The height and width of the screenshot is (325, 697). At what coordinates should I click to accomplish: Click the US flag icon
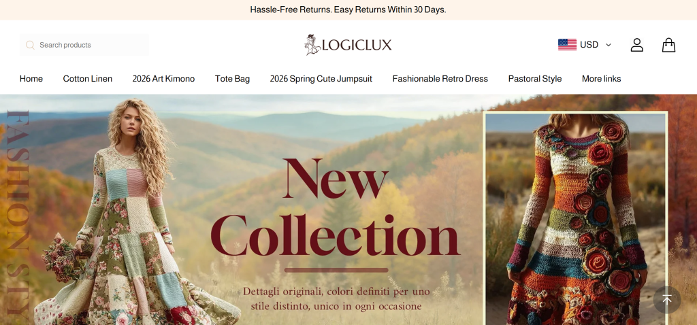(567, 45)
